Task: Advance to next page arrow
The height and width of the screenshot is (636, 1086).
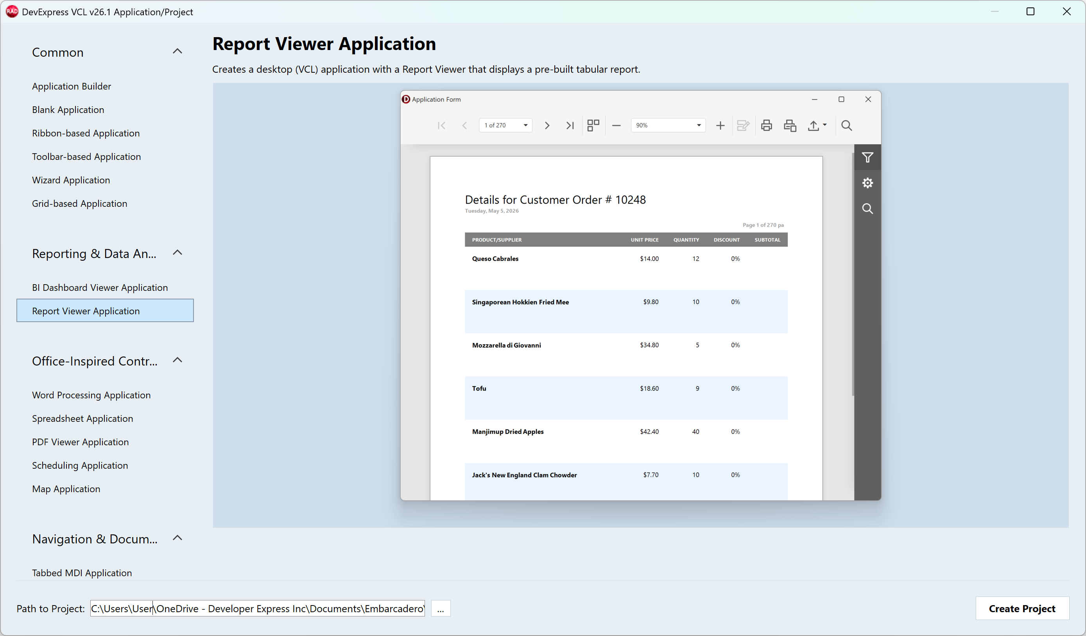Action: (x=547, y=125)
